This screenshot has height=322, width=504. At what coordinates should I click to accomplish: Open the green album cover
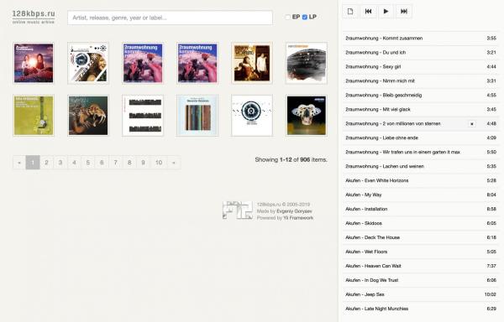[34, 116]
